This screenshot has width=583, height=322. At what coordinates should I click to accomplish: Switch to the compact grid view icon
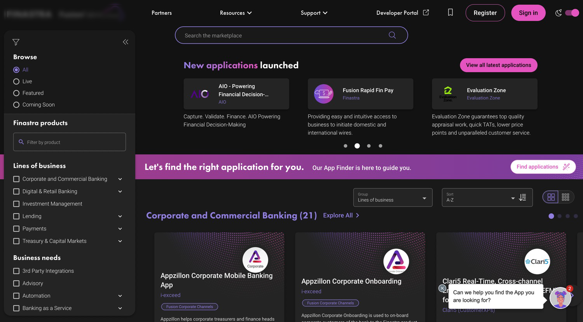point(566,197)
